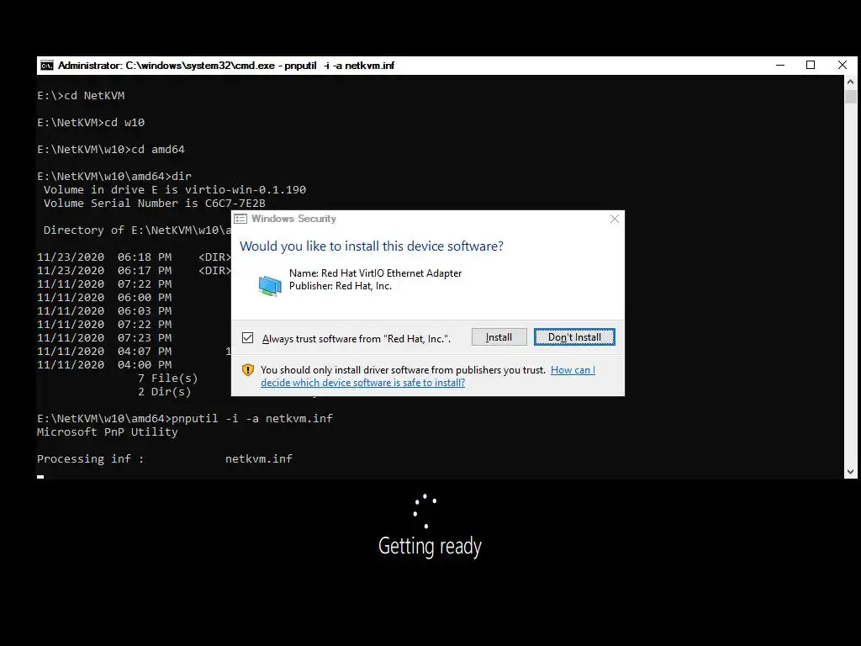Click the 'Microsoft PnP Utility' output line

click(x=108, y=432)
